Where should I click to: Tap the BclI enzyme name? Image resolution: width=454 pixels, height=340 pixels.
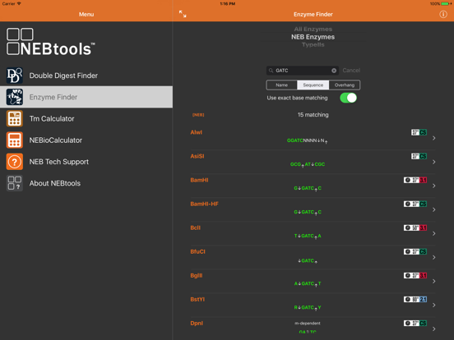point(196,227)
